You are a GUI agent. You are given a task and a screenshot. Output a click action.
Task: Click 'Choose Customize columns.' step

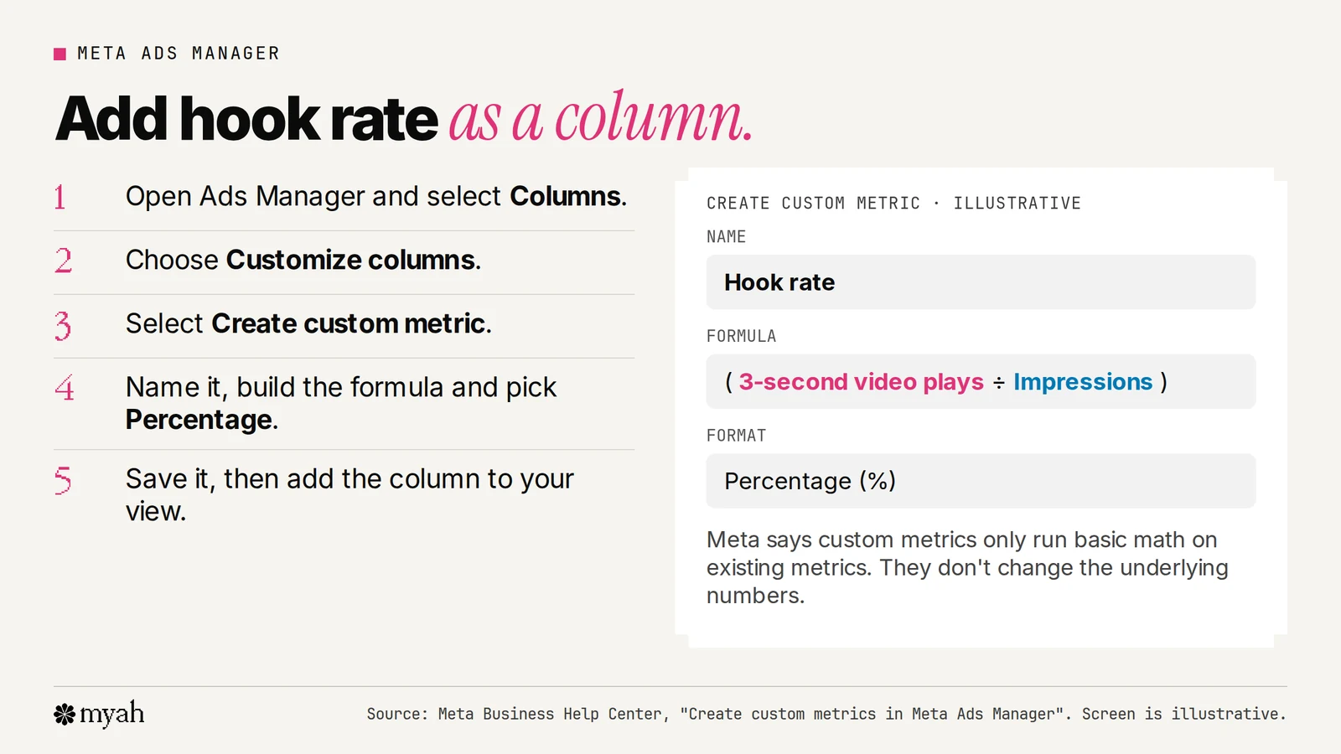pyautogui.click(x=303, y=260)
